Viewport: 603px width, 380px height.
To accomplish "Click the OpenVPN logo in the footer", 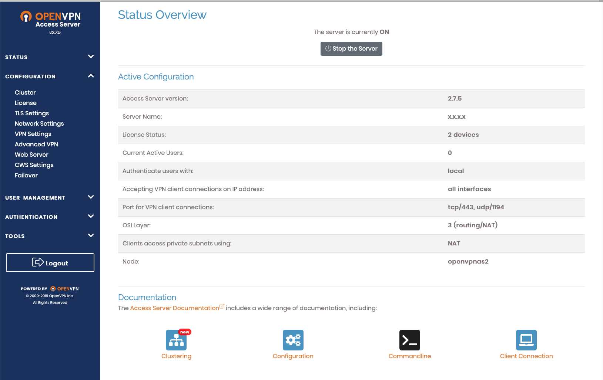I will [x=64, y=289].
